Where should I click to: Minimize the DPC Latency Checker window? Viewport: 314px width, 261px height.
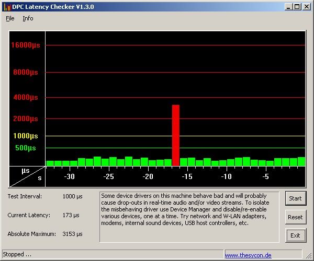point(288,7)
